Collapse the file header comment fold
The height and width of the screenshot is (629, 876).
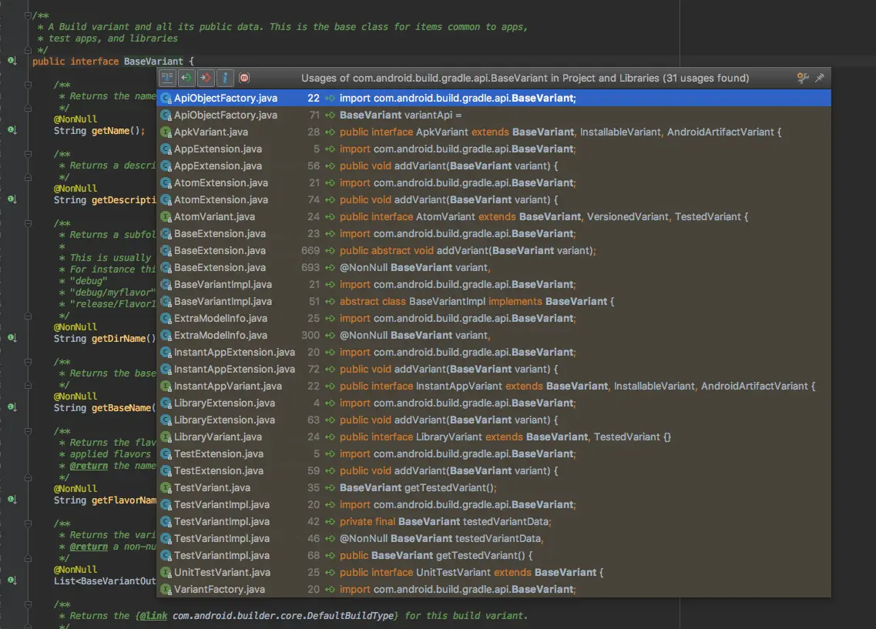coord(29,14)
